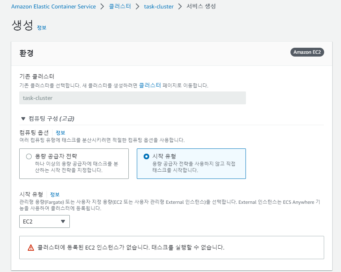Click the EC2 instance warning message text

[x=131, y=248]
